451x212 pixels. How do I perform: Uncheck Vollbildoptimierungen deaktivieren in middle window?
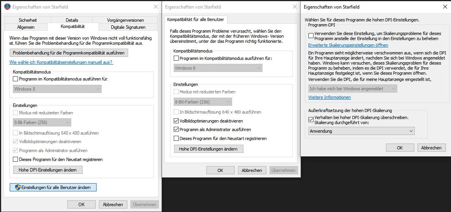[x=176, y=121]
